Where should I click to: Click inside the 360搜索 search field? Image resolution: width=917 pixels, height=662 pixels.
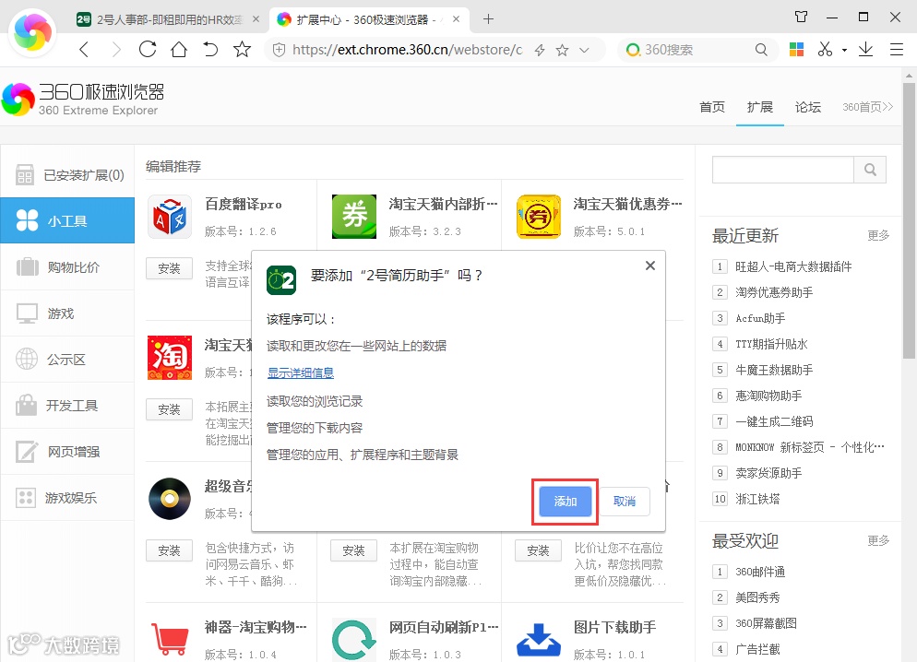696,50
